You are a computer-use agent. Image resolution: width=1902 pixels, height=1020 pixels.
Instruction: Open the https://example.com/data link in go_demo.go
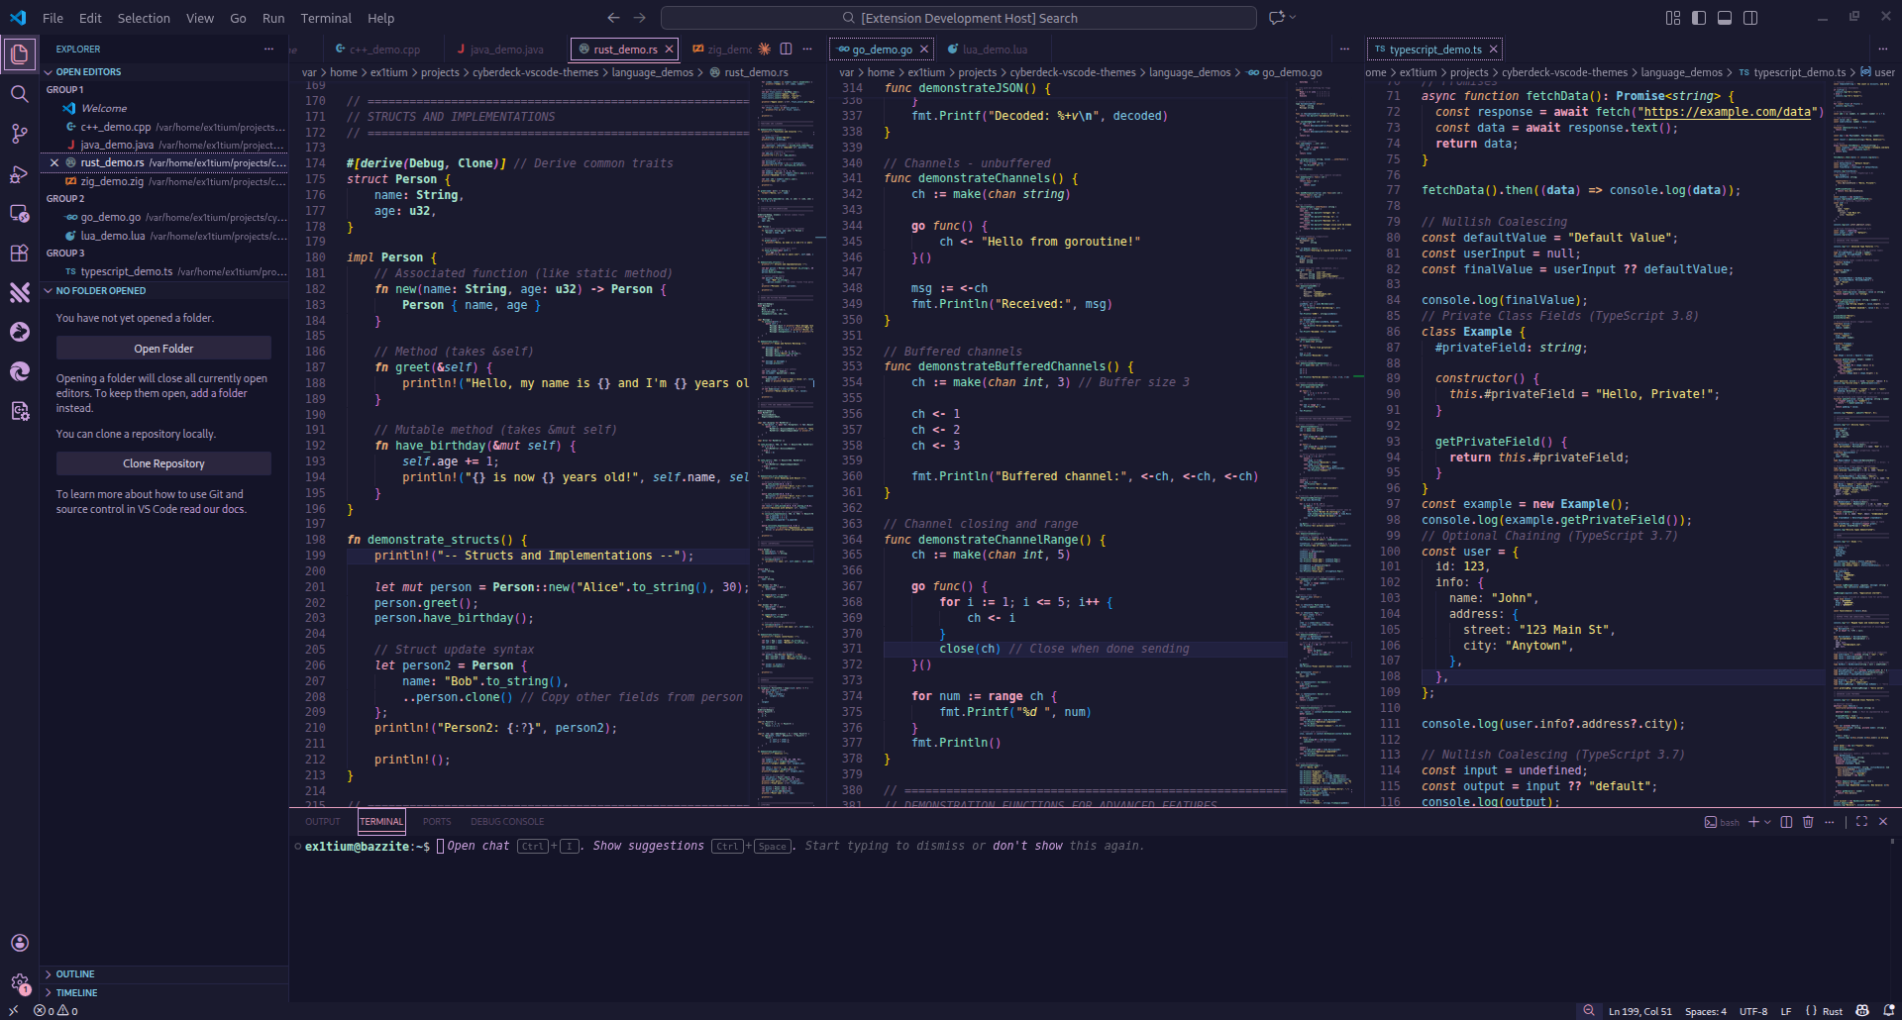pyautogui.click(x=1729, y=112)
